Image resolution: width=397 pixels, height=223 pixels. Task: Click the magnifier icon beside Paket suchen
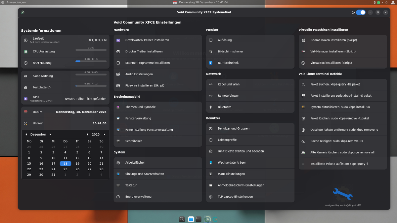coord(303,84)
